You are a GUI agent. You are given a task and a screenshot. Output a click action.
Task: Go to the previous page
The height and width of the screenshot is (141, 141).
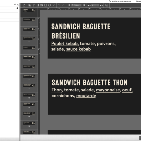(90, 5)
